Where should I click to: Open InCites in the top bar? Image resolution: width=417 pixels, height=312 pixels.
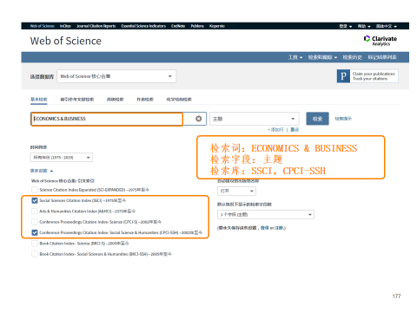pyautogui.click(x=65, y=26)
